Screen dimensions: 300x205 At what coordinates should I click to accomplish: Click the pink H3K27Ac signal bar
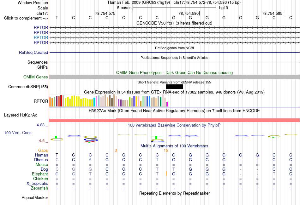coord(174,120)
